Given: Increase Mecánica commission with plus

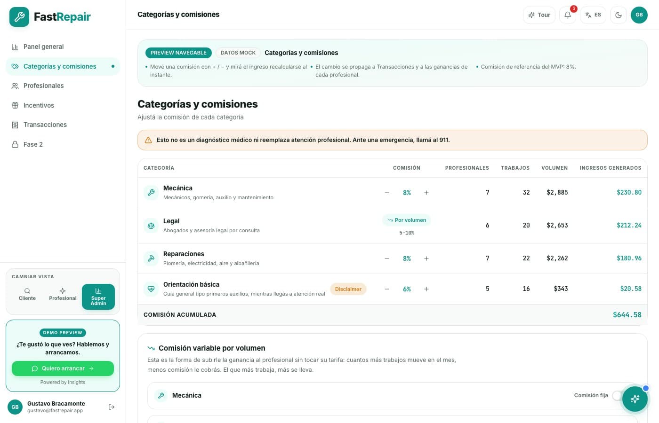Looking at the screenshot, I should pyautogui.click(x=426, y=193).
